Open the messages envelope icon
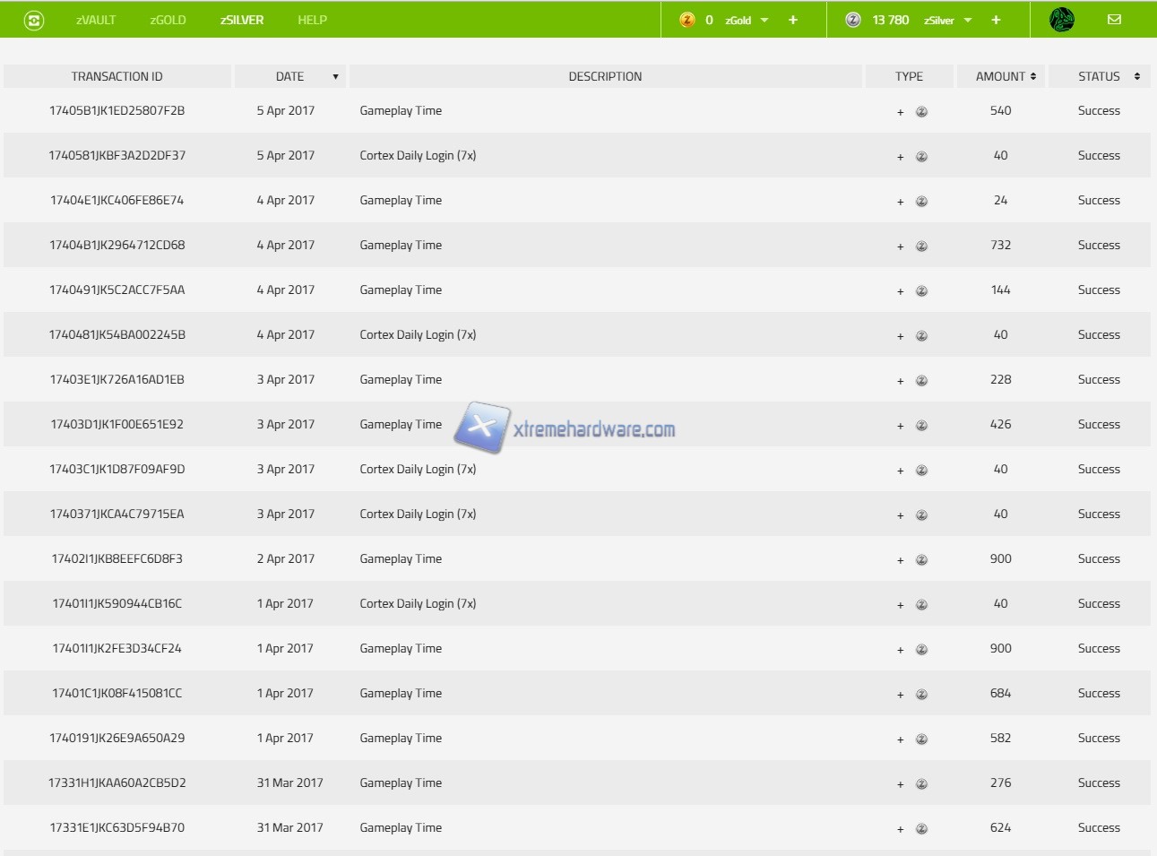Image resolution: width=1157 pixels, height=856 pixels. click(x=1114, y=20)
